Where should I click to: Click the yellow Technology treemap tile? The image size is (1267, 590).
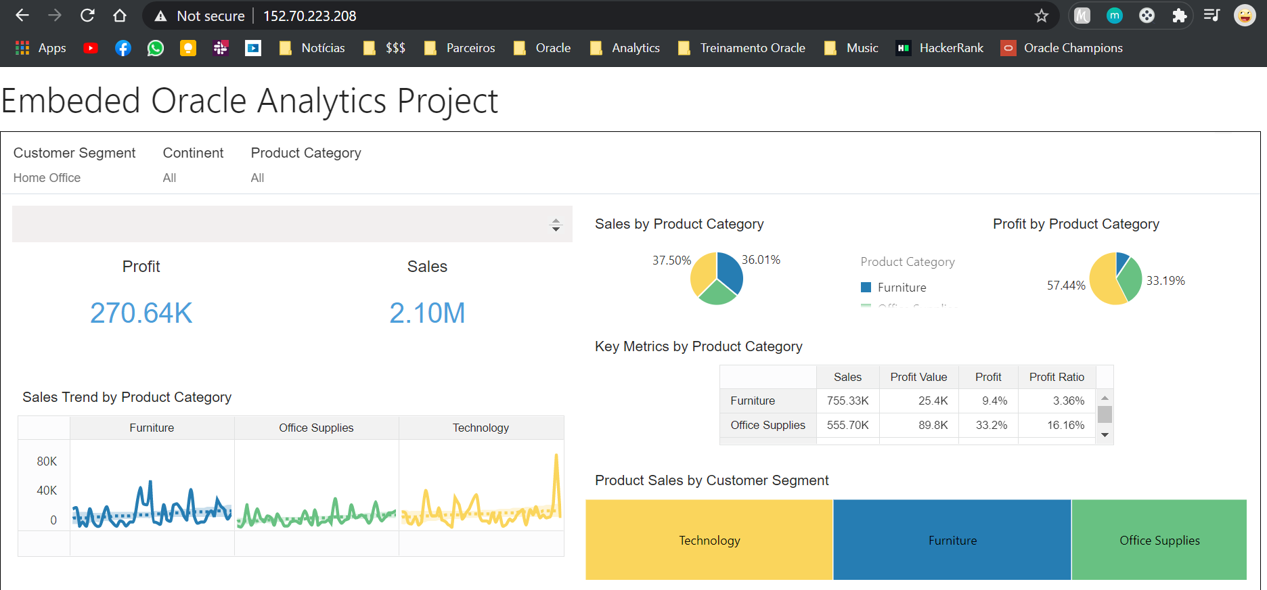[709, 540]
